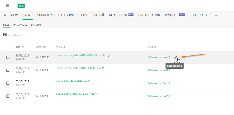Click the green SEK currency badge
The width and height of the screenshot is (234, 115).
point(21,6)
